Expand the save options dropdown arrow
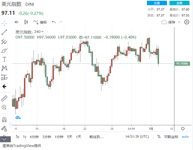 (x=179, y=22)
